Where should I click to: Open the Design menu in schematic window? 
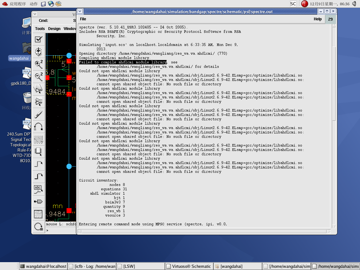[x=54, y=29]
